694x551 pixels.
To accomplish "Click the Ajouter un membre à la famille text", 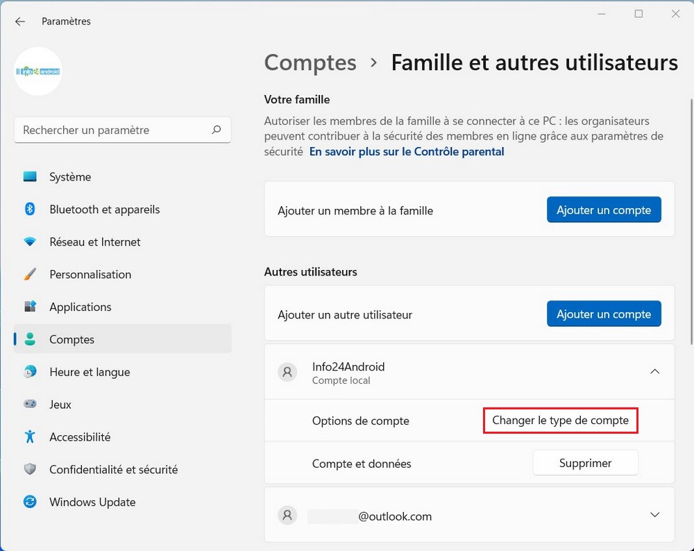I will (x=355, y=210).
